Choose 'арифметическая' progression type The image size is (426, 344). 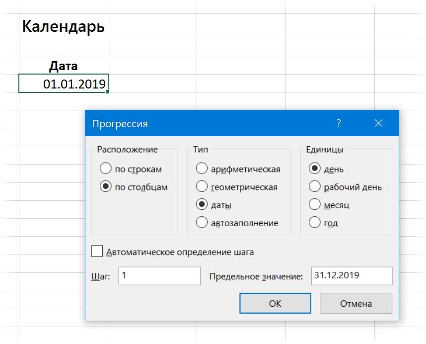click(202, 169)
